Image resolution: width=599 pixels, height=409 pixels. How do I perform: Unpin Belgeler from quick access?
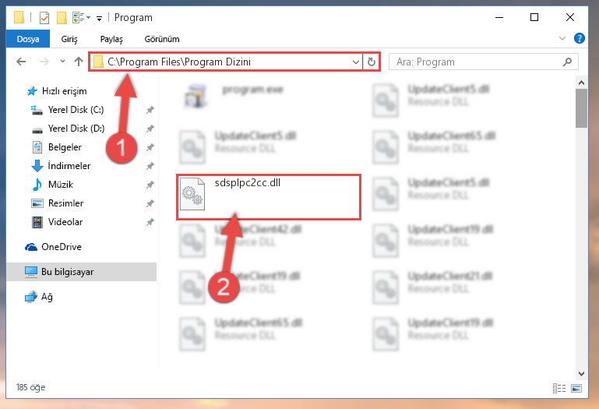coord(150,147)
